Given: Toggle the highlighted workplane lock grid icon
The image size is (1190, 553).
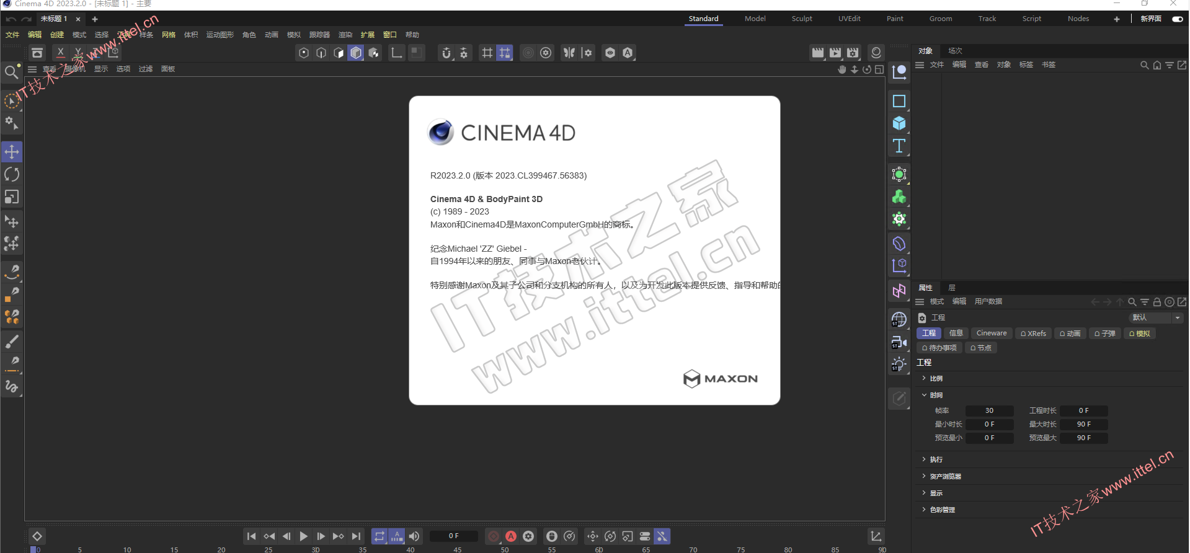Looking at the screenshot, I should (505, 53).
